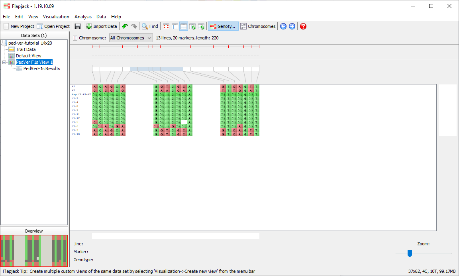The height and width of the screenshot is (276, 459).
Task: Click the fifth view icon with green refresh
Action: coord(201,26)
